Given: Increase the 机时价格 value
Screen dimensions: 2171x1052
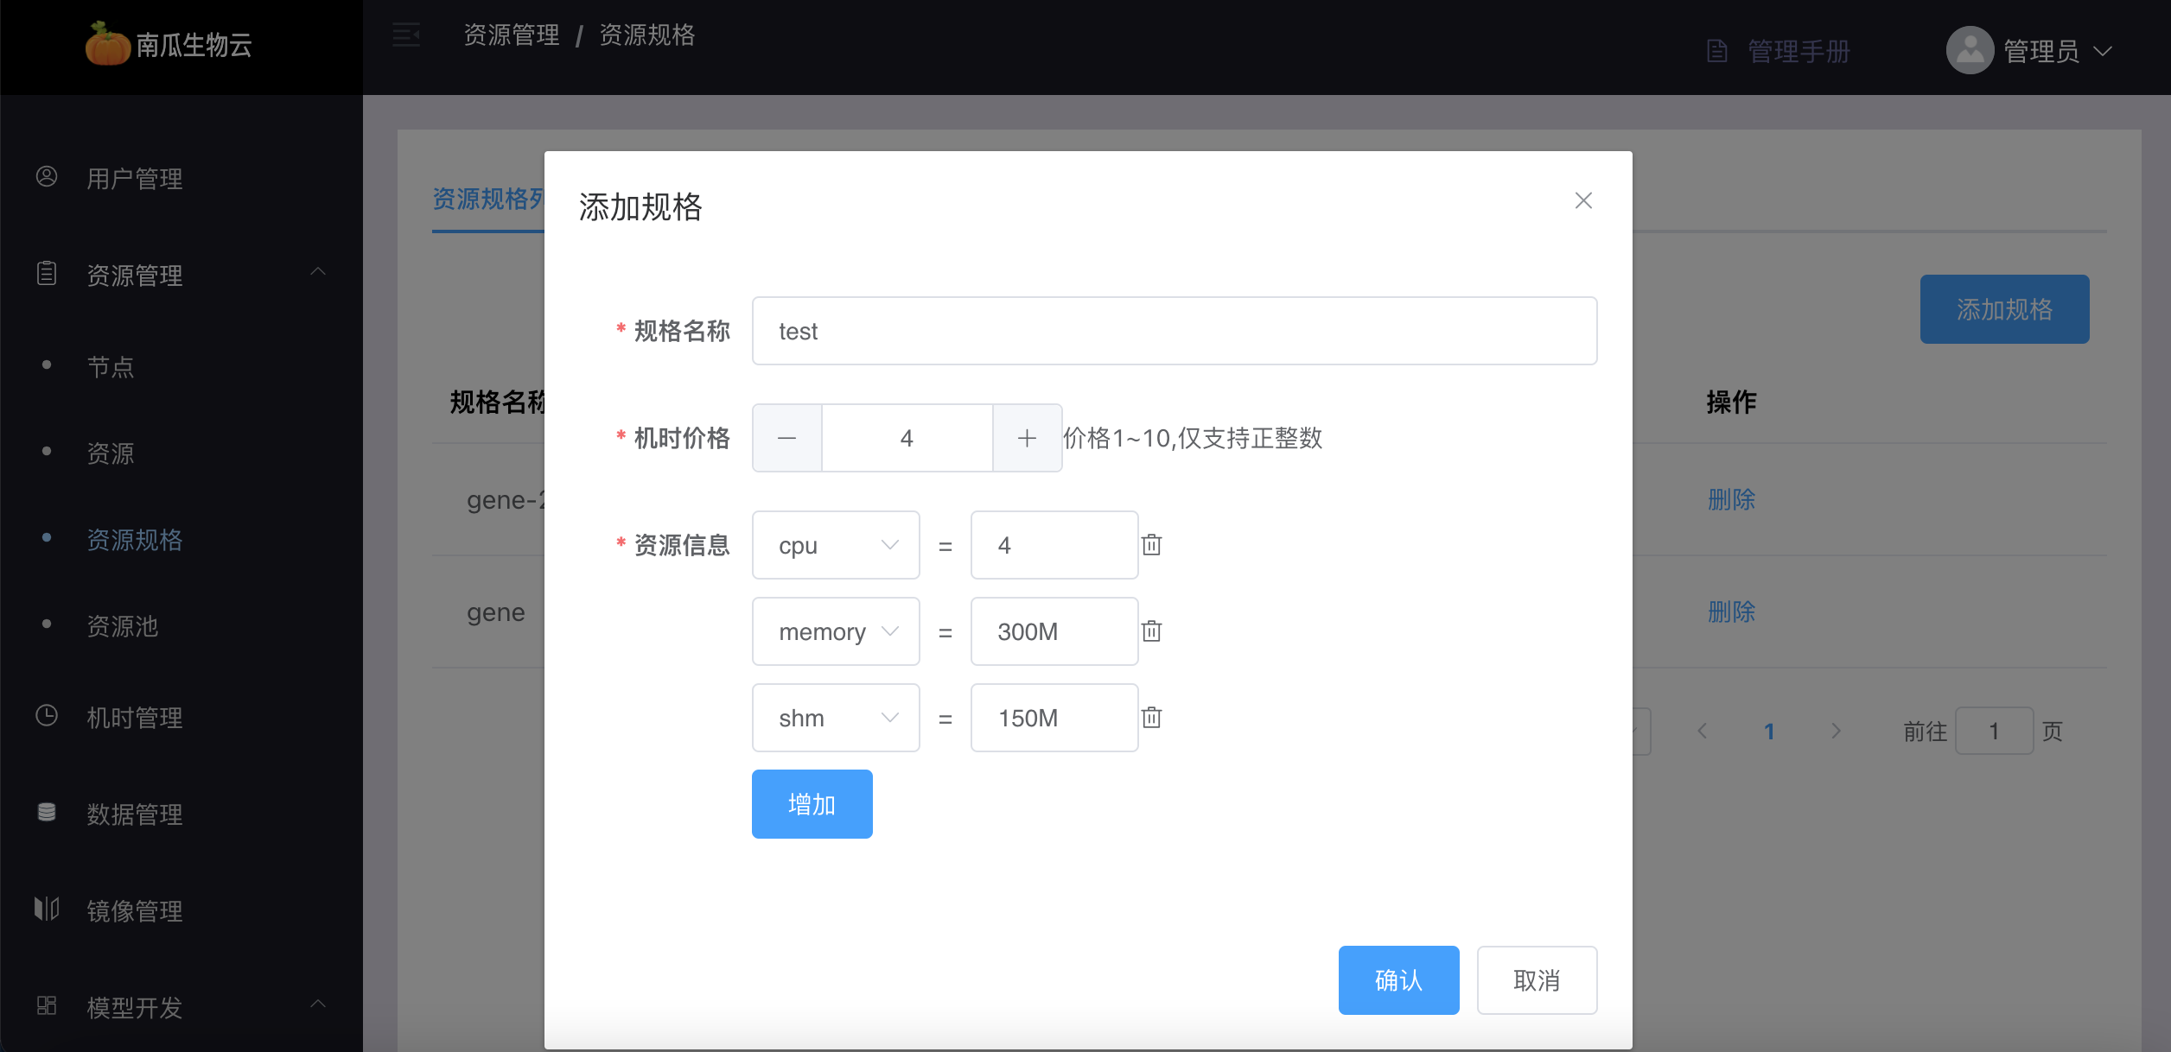Looking at the screenshot, I should pyautogui.click(x=1027, y=438).
